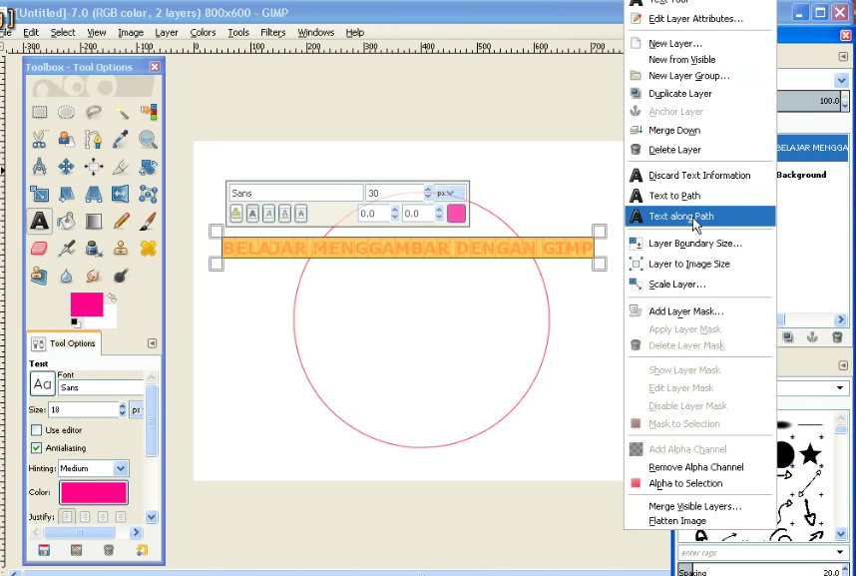Click the Font name field showing Sans in Tool Options
This screenshot has height=576, width=856.
click(100, 387)
